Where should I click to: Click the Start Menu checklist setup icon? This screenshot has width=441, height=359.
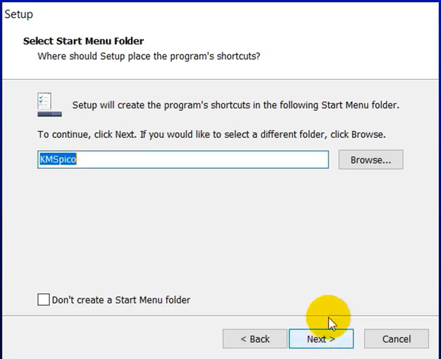[50, 105]
